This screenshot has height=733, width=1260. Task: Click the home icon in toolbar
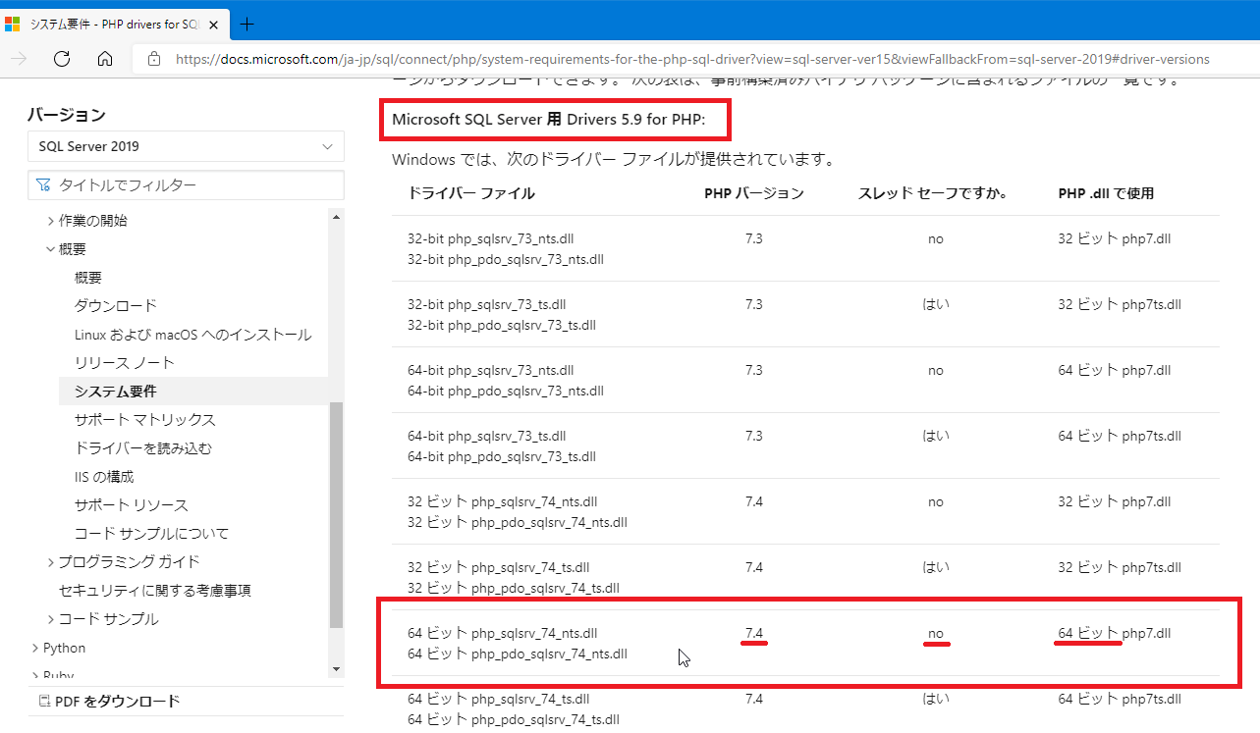click(x=105, y=59)
